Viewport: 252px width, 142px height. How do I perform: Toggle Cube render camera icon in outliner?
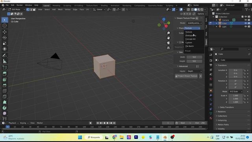pyautogui.click(x=249, y=23)
